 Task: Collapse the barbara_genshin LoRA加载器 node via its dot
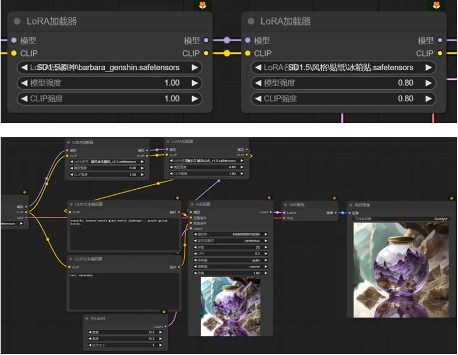pos(17,22)
